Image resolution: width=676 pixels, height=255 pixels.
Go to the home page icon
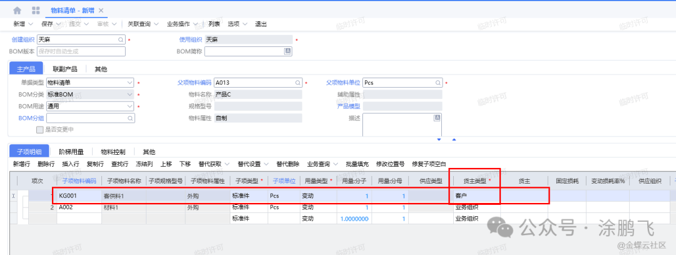coord(17,11)
